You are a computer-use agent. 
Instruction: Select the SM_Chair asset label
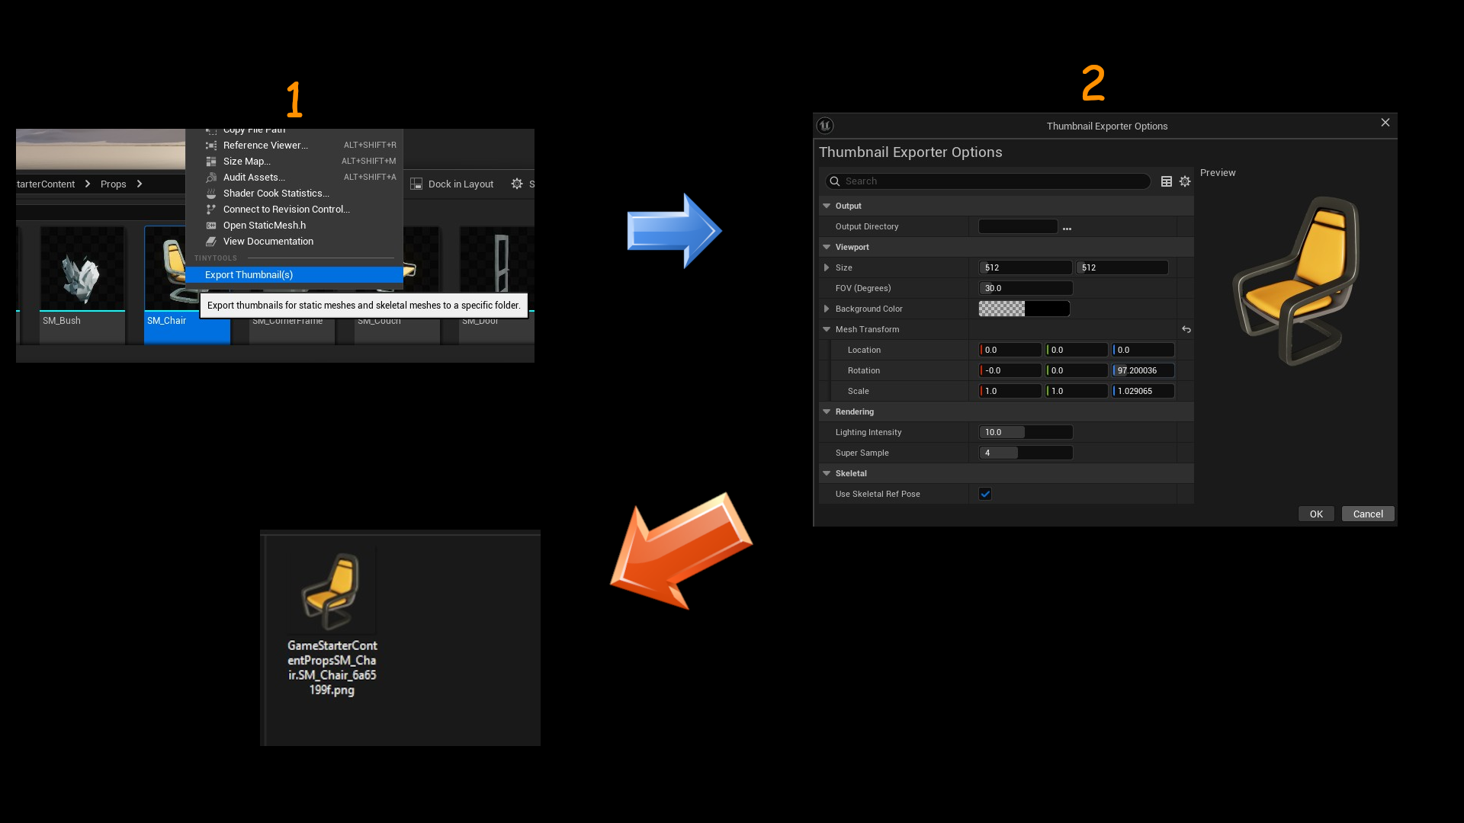click(167, 321)
